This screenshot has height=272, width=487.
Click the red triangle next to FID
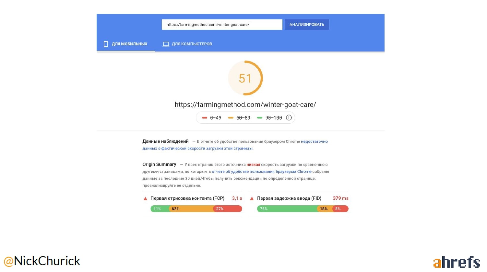pos(252,198)
